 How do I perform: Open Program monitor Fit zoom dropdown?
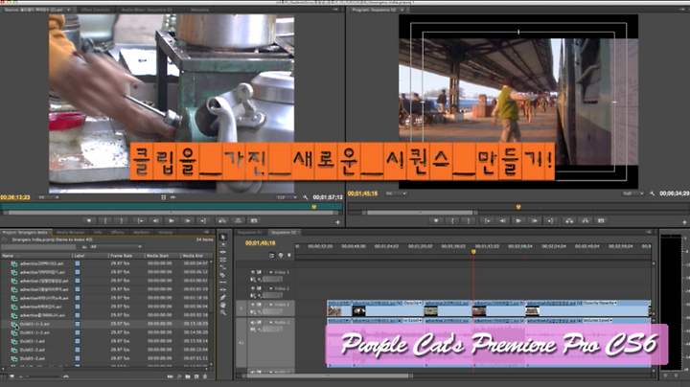coord(396,193)
